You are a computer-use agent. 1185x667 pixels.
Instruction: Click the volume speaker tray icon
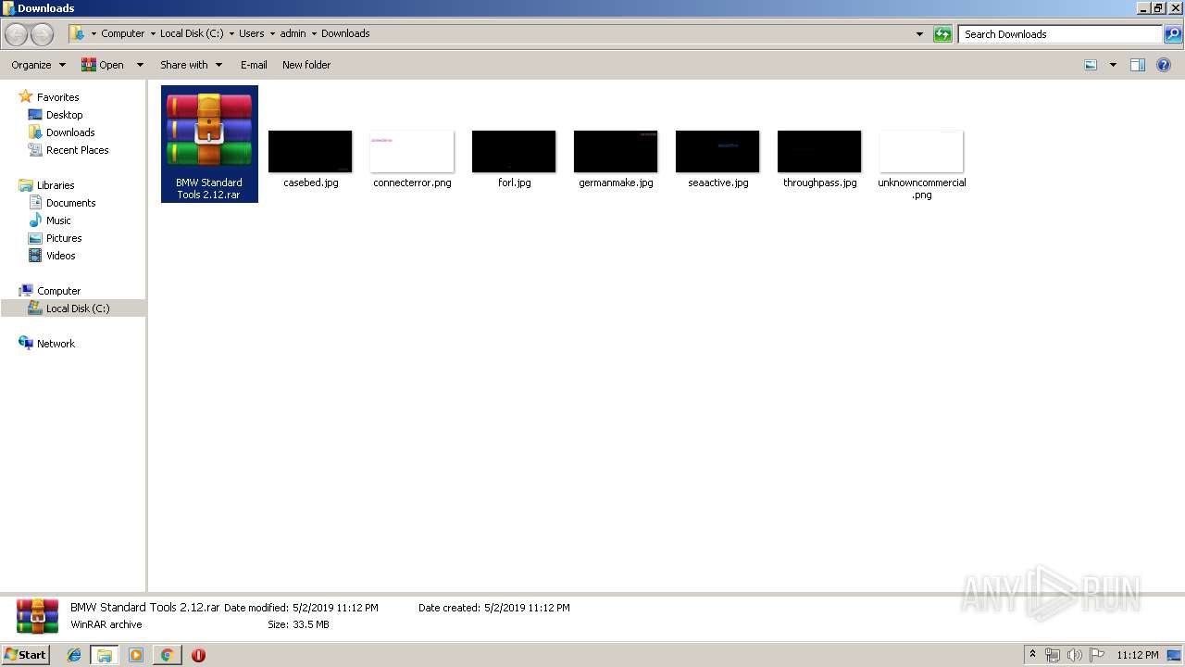[x=1075, y=655]
